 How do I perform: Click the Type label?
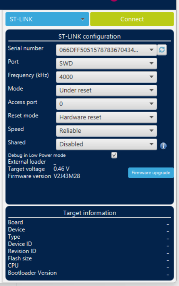tap(14, 237)
